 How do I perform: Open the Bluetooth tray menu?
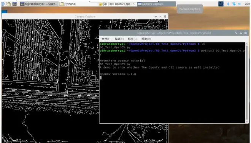(228, 4)
